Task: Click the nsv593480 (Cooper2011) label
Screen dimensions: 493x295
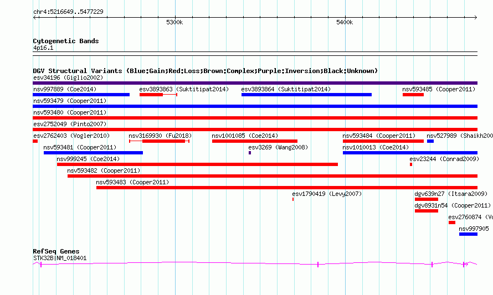Action: pyautogui.click(x=70, y=112)
